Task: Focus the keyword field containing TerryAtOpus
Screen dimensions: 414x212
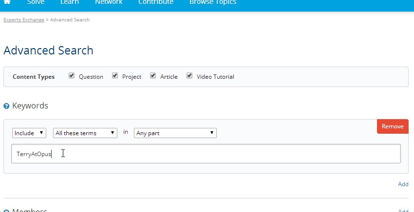Action: click(x=206, y=154)
